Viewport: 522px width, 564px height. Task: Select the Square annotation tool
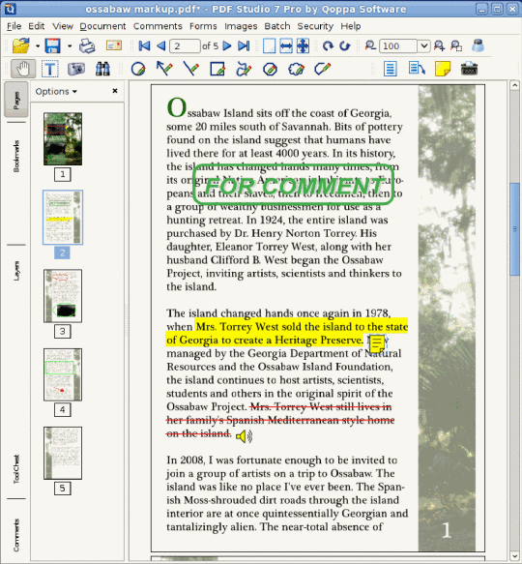tap(217, 69)
